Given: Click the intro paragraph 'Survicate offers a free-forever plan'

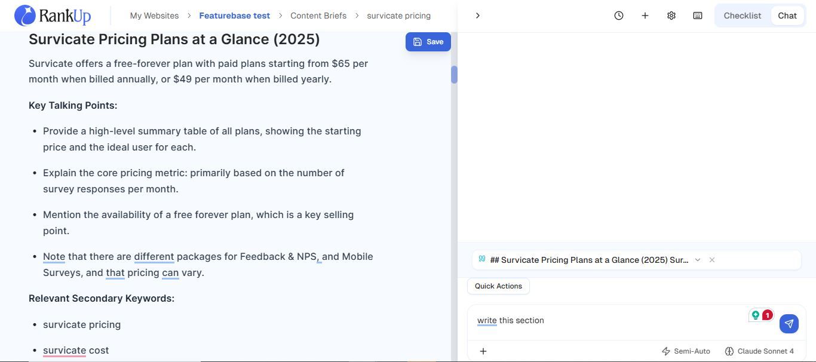Looking at the screenshot, I should coord(198,71).
